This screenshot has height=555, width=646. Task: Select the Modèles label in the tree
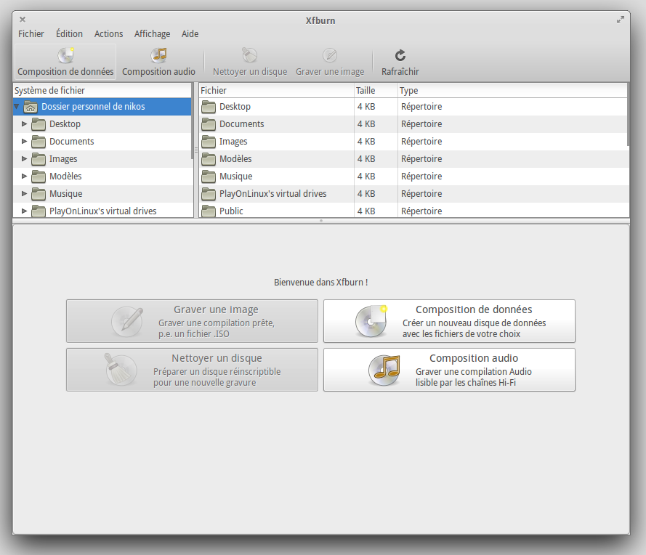65,177
